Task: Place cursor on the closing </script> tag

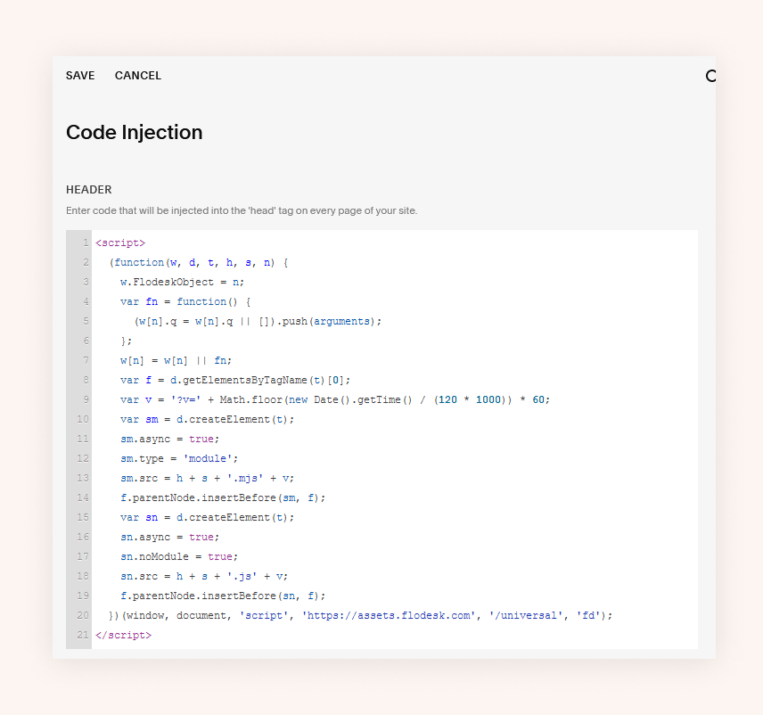Action: [123, 635]
